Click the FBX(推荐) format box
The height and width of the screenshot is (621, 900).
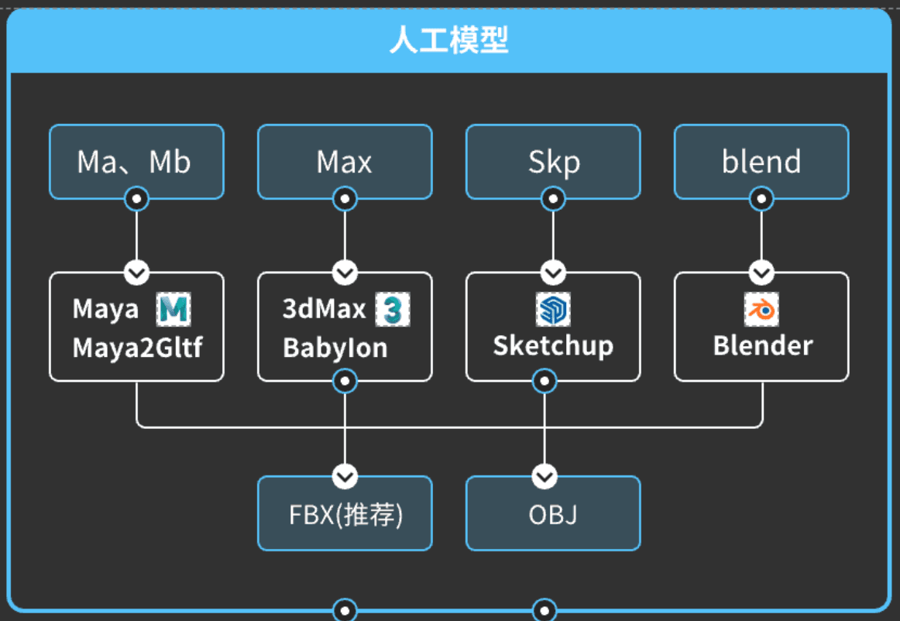[x=345, y=515]
